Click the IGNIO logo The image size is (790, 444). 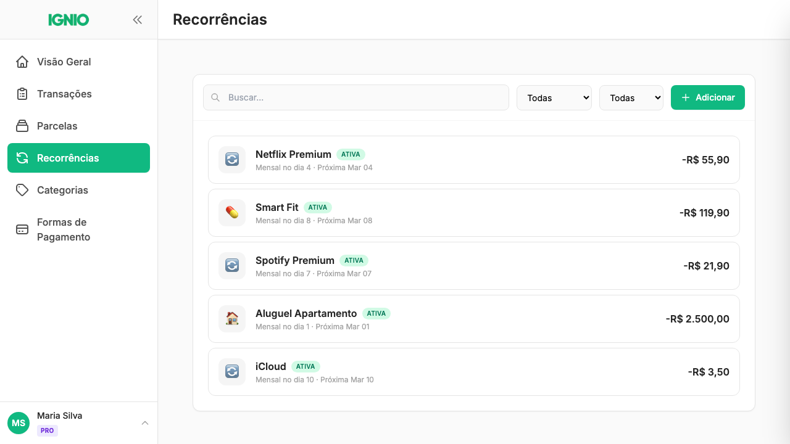click(x=68, y=19)
